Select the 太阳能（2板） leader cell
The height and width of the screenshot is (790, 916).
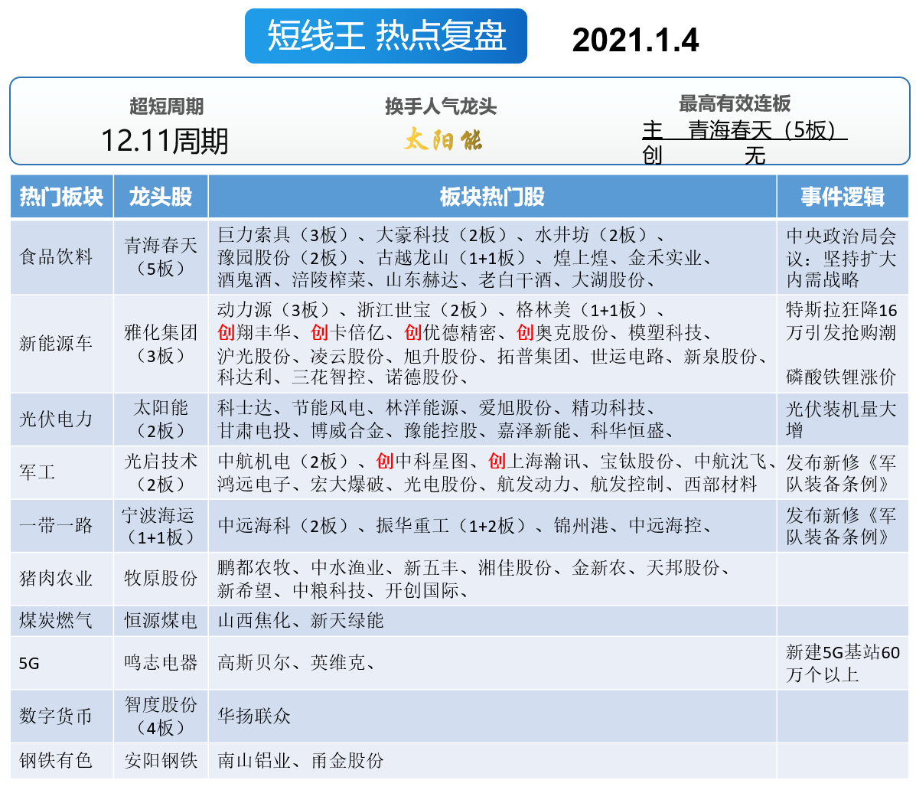[x=161, y=419]
